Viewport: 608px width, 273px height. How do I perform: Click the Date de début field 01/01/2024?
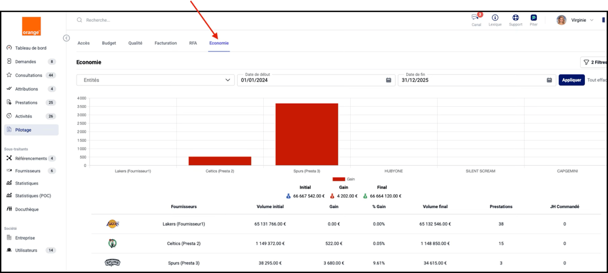tap(316, 80)
